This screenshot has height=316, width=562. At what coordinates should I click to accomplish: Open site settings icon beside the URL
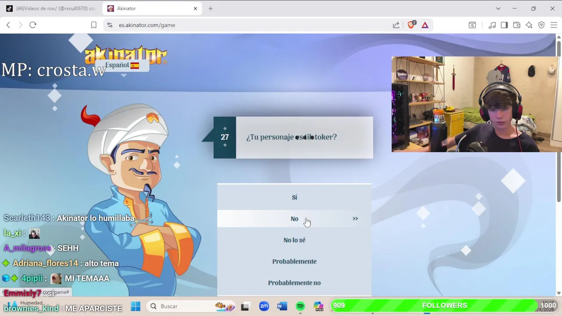tap(110, 25)
